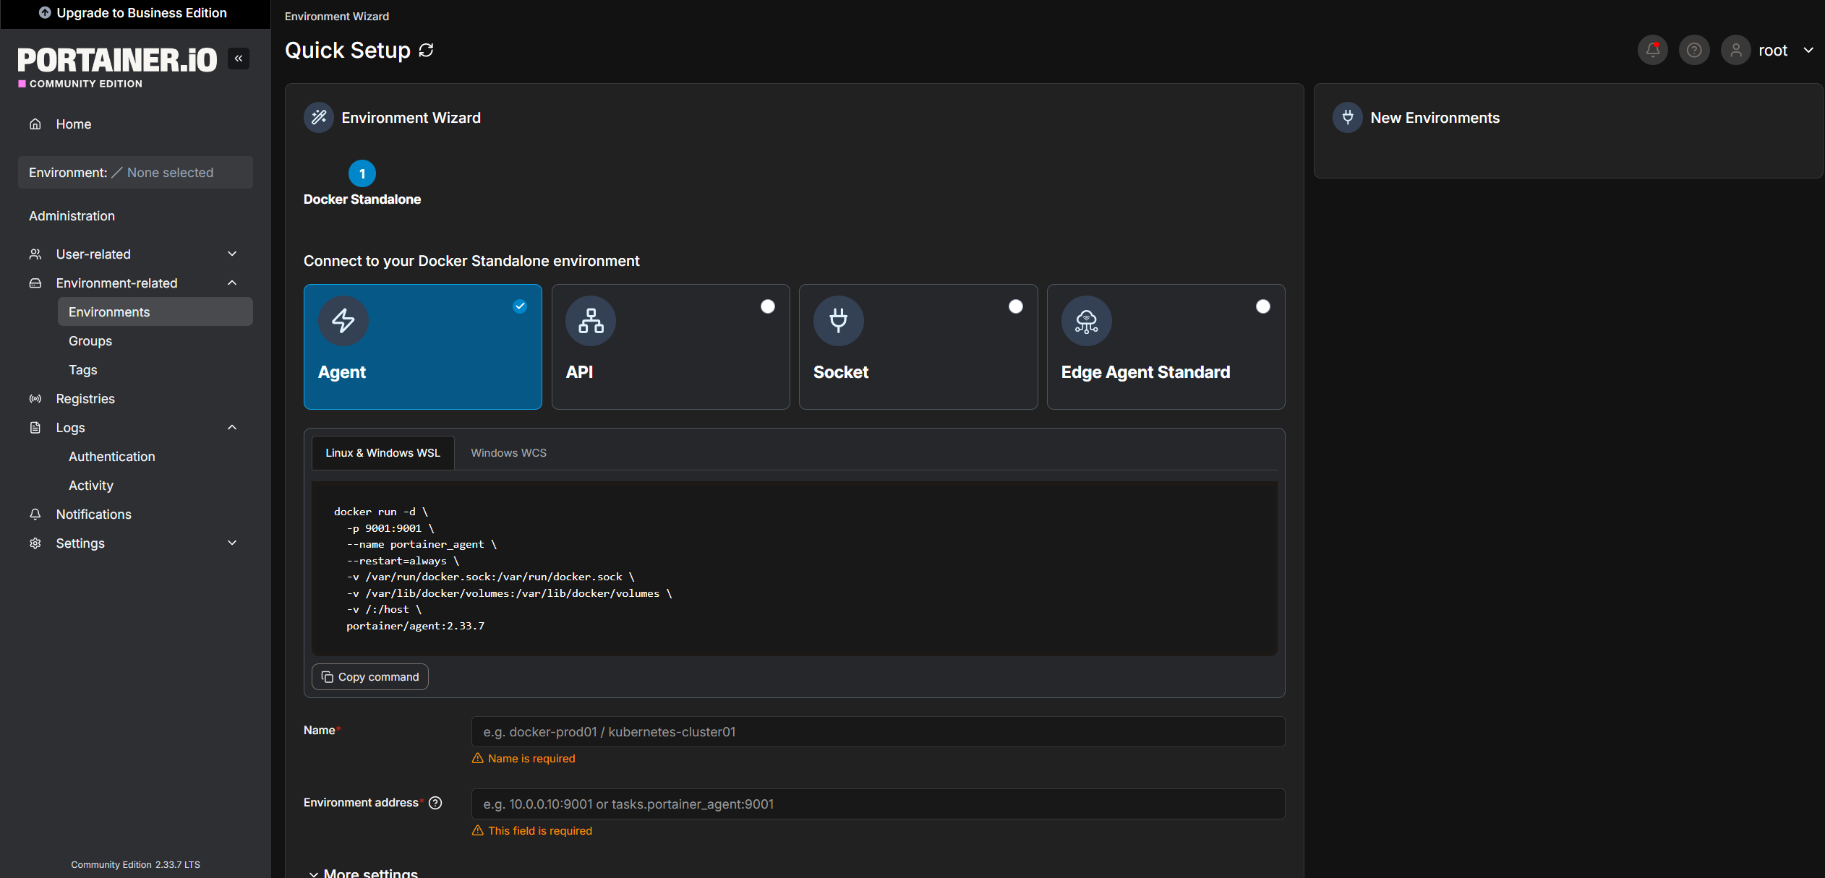
Task: Switch to the Windows WCS tab
Action: [x=508, y=453]
